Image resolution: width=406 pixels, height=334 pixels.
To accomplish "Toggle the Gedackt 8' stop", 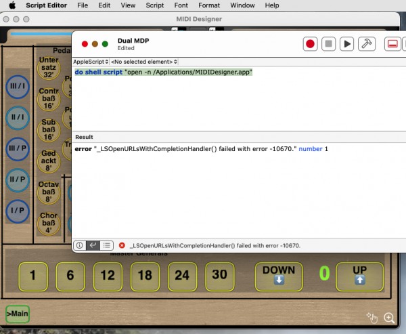I will 49,161.
